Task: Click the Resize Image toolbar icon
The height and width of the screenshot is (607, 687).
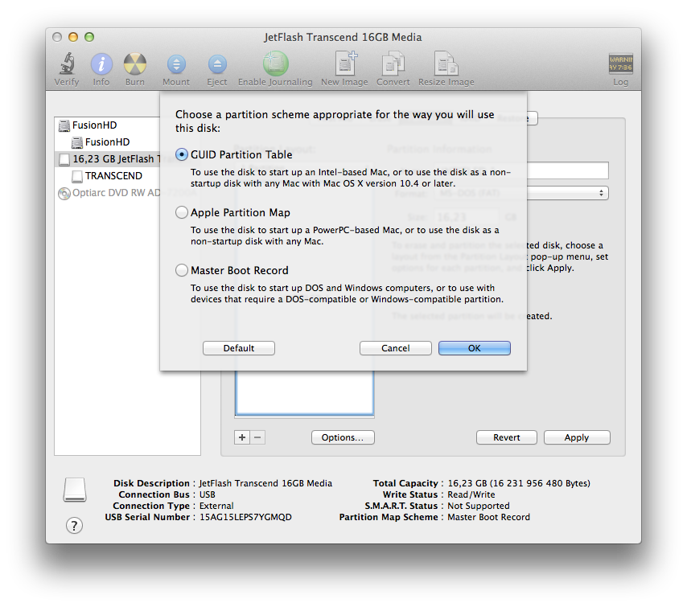Action: (446, 64)
